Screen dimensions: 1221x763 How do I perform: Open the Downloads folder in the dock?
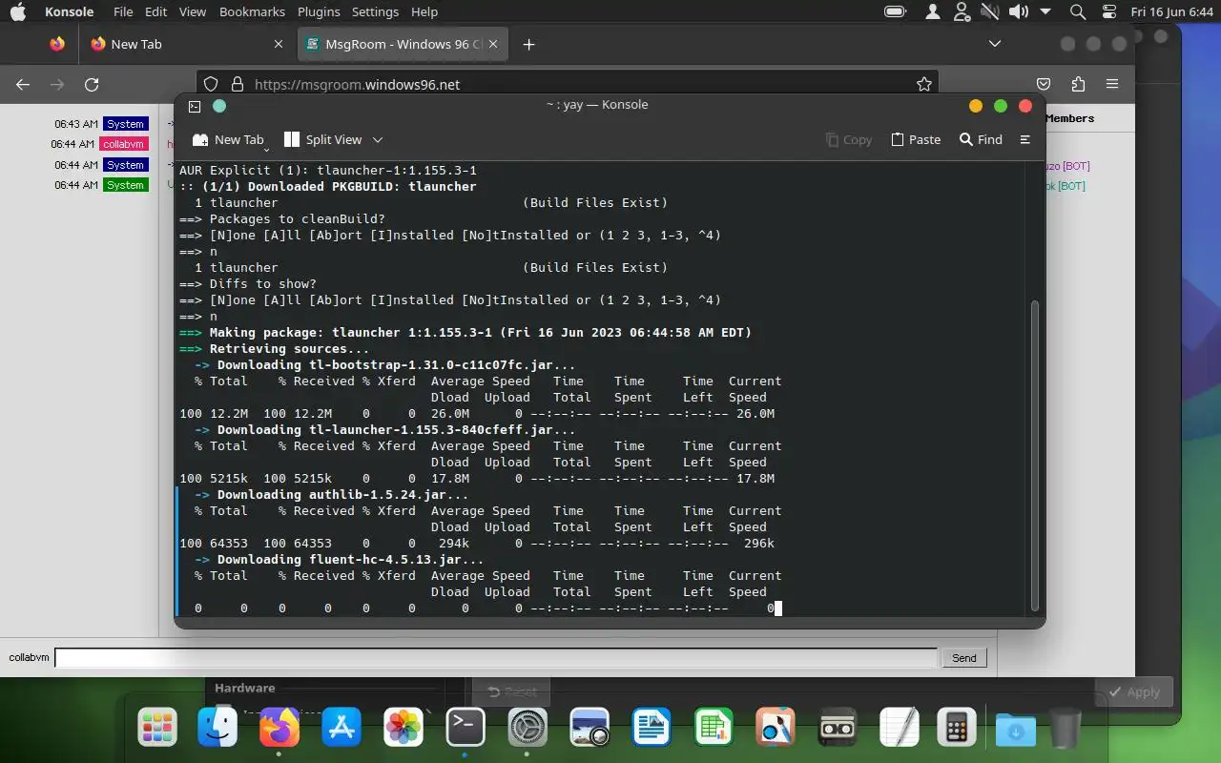(1016, 730)
